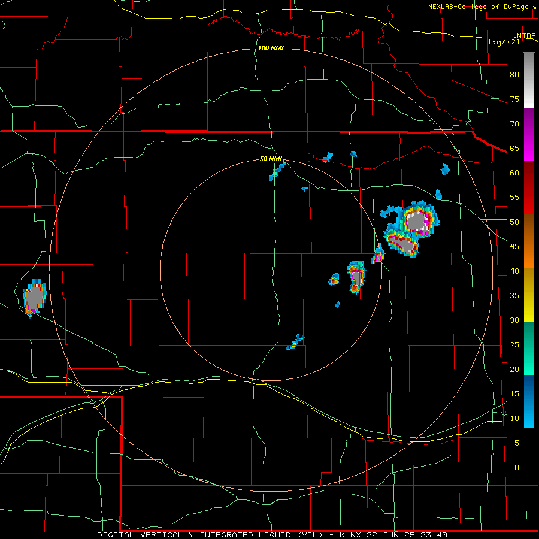This screenshot has width=539, height=539.
Task: Pick the yellow segment of color bar
Action: pyautogui.click(x=529, y=295)
